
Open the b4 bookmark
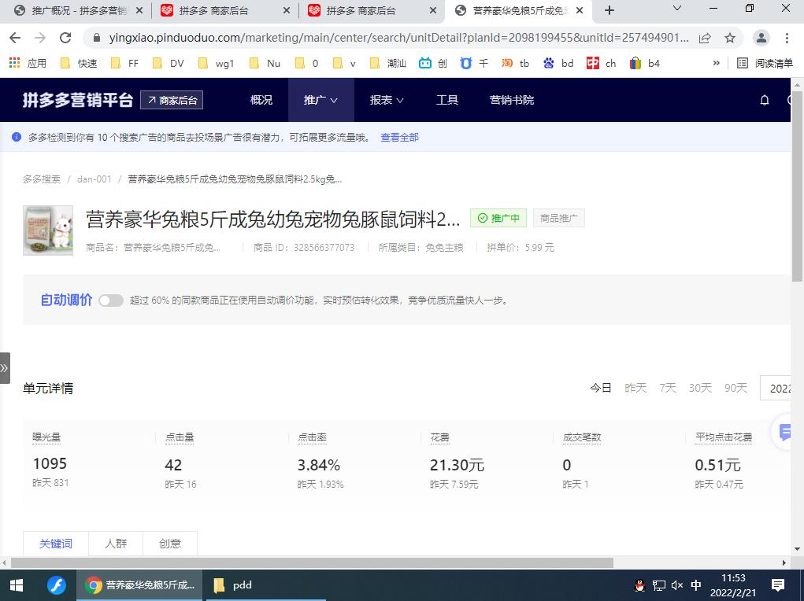(644, 63)
